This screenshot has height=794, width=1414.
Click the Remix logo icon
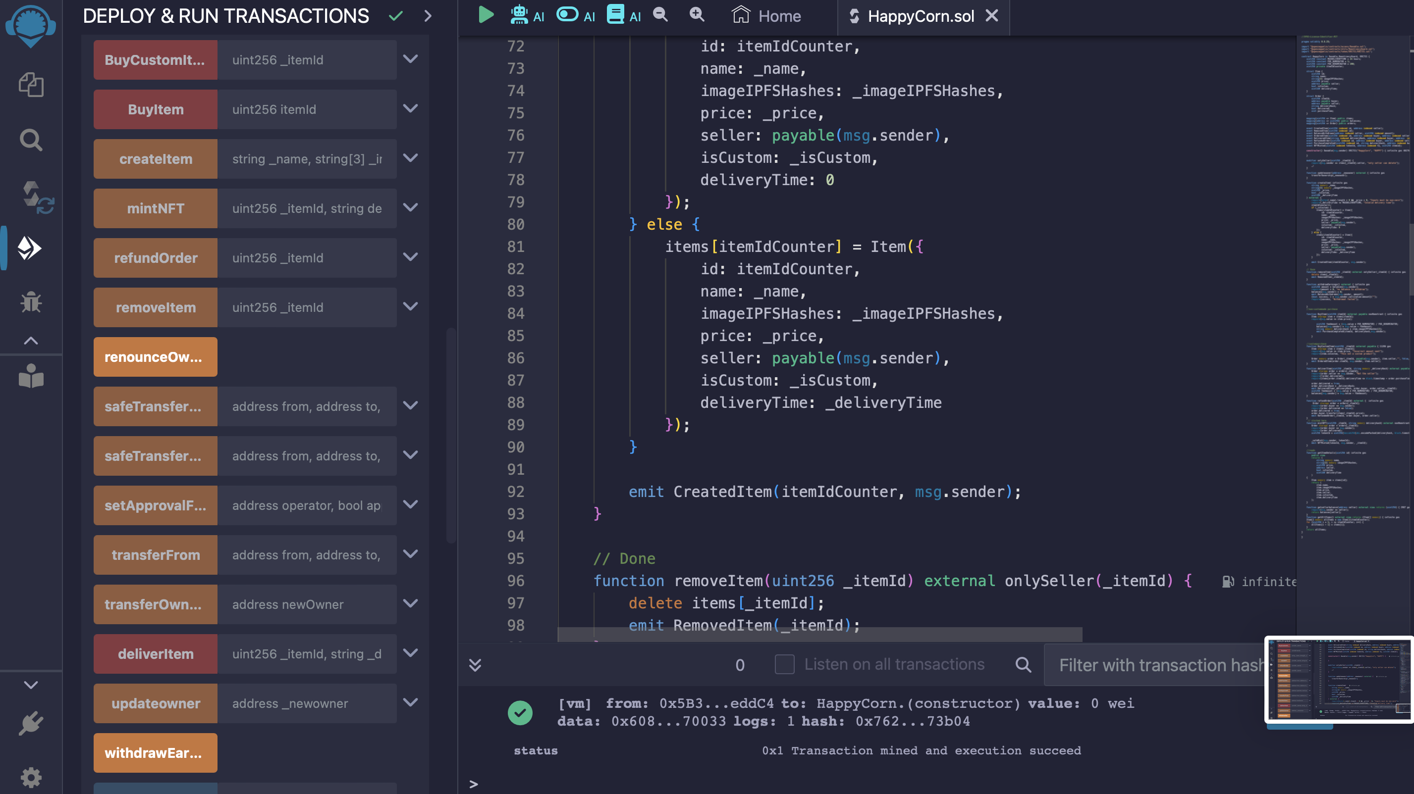[30, 25]
